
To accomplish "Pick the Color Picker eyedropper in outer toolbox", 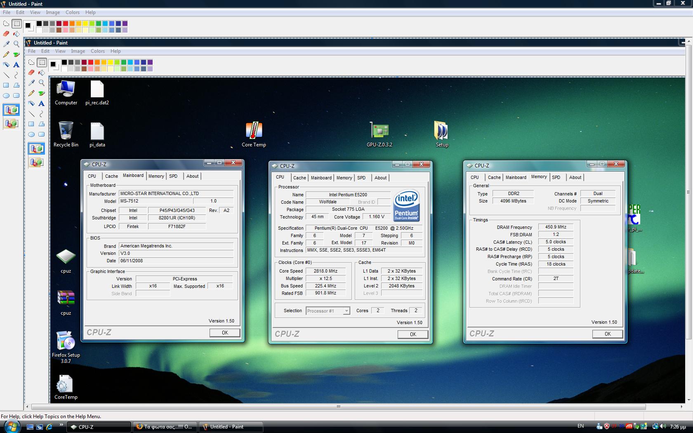I will click(6, 44).
